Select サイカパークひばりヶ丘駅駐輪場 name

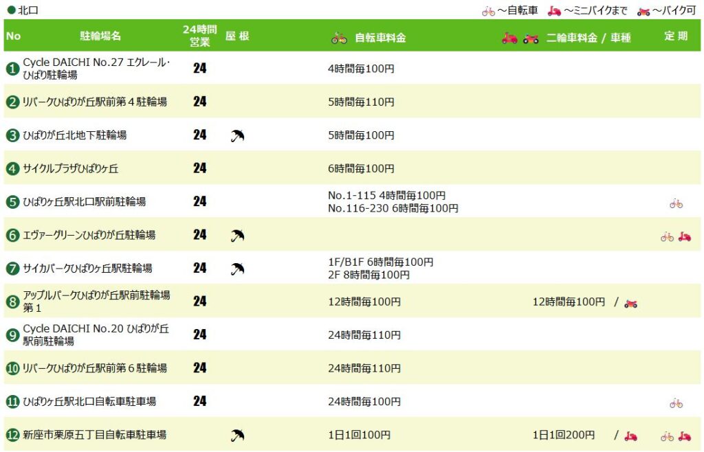tap(87, 268)
